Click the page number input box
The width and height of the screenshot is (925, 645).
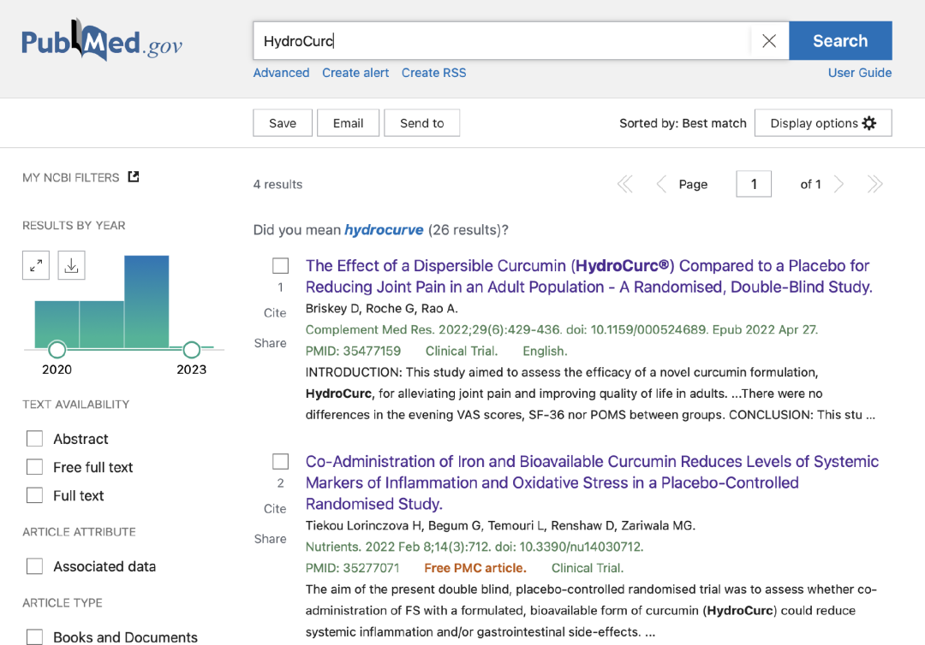click(754, 185)
